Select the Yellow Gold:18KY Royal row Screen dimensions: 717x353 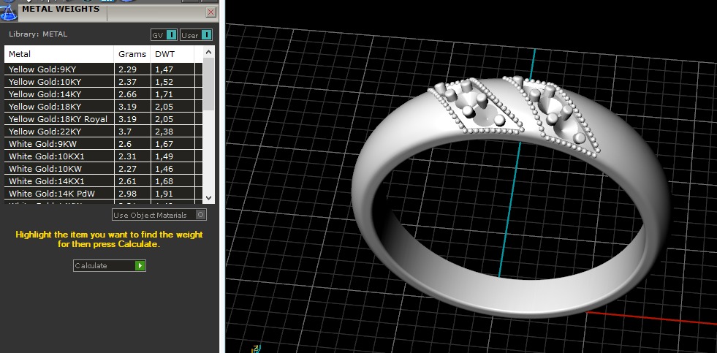pyautogui.click(x=103, y=119)
